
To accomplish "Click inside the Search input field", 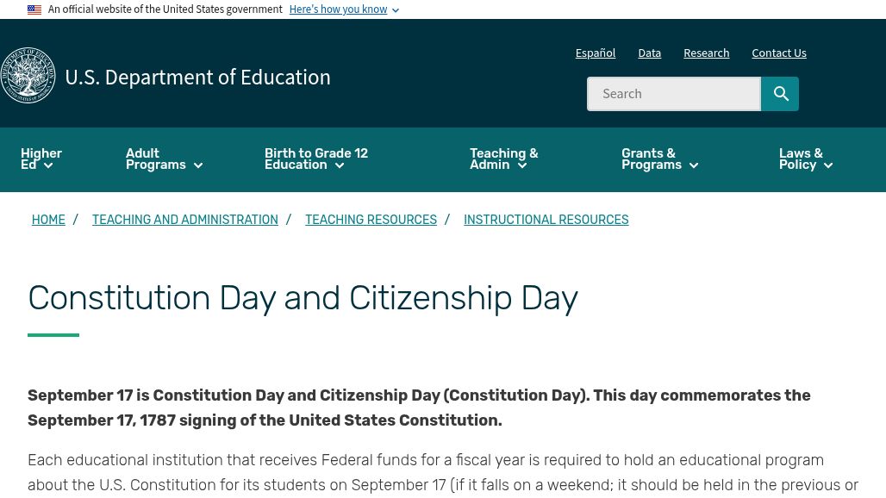I will [x=673, y=94].
